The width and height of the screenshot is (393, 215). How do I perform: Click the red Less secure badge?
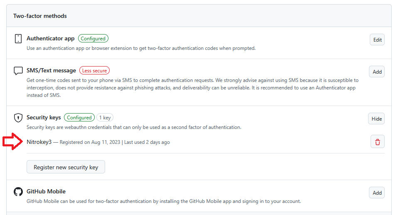pos(94,71)
